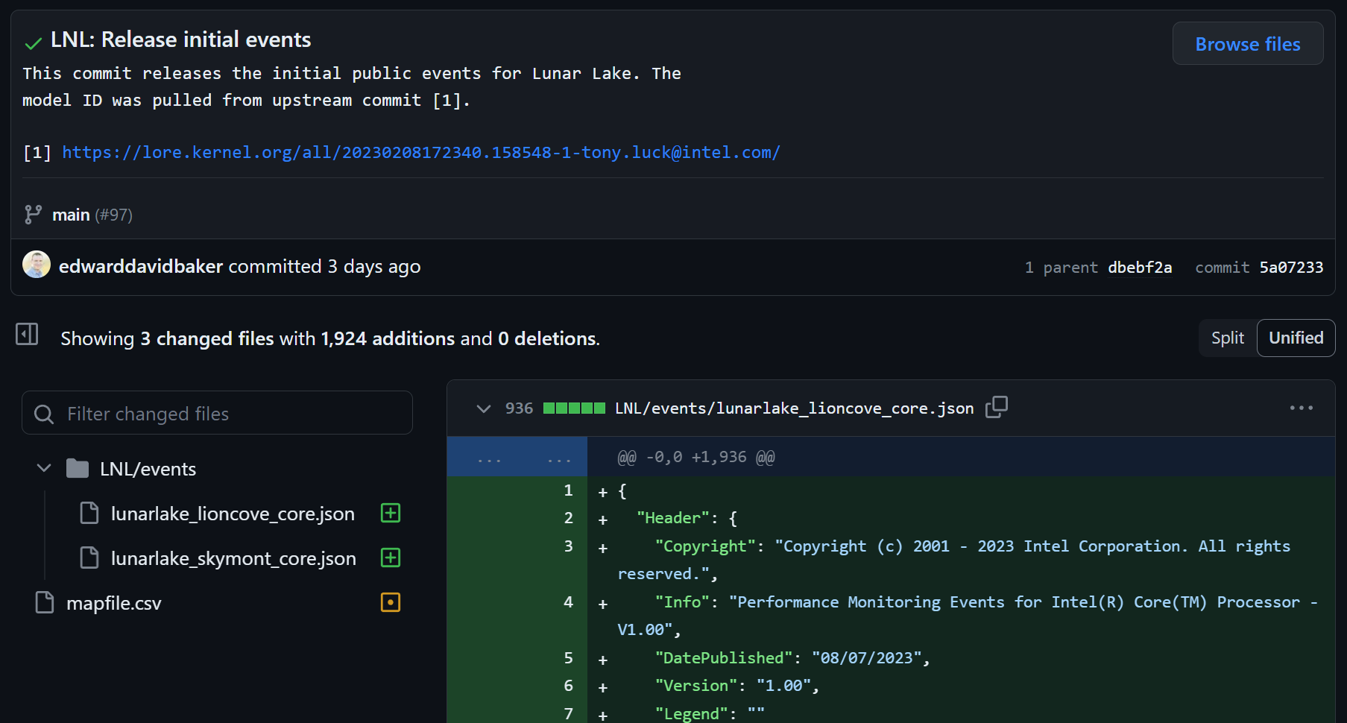The height and width of the screenshot is (723, 1347).
Task: Click the green check status icon
Action: [33, 43]
